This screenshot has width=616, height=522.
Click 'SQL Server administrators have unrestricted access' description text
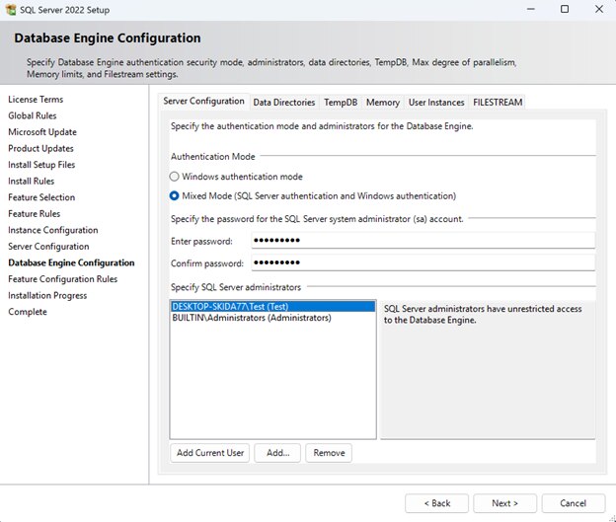coord(483,314)
